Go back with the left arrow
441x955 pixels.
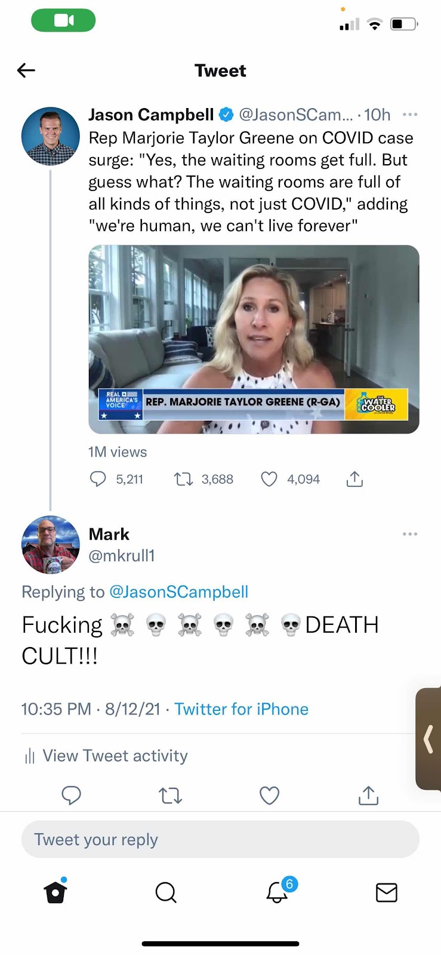(x=26, y=70)
